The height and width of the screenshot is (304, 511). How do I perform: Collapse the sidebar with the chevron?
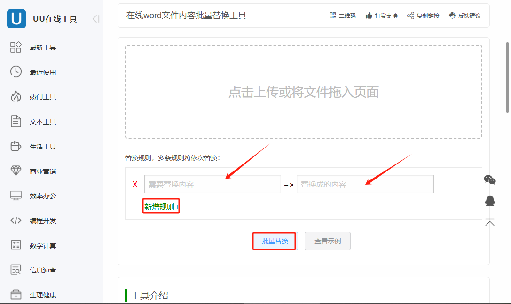tap(95, 19)
